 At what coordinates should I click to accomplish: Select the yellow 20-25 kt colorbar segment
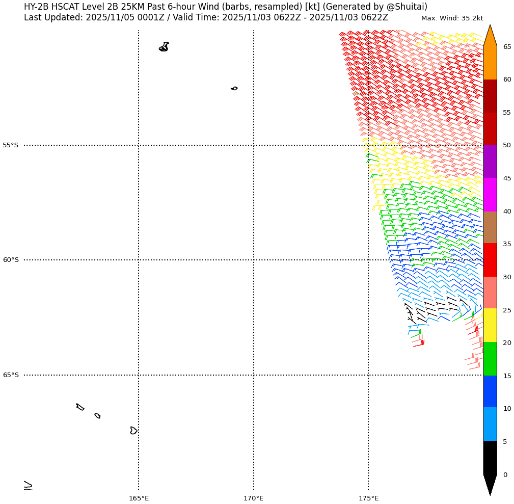490,325
